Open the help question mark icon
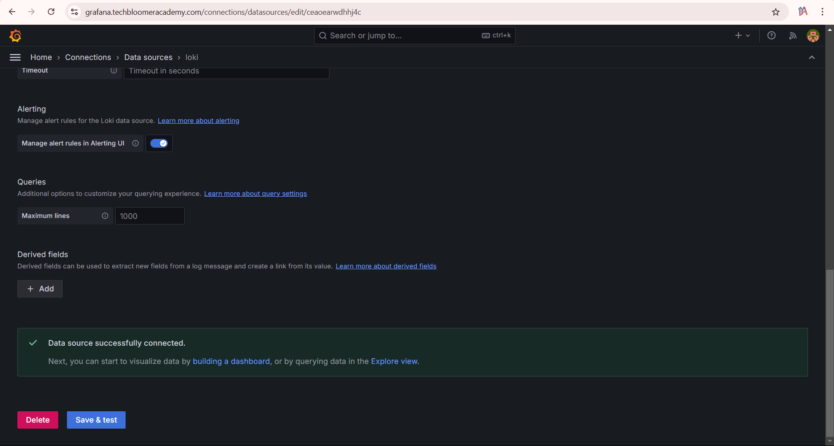The image size is (834, 446). [771, 36]
